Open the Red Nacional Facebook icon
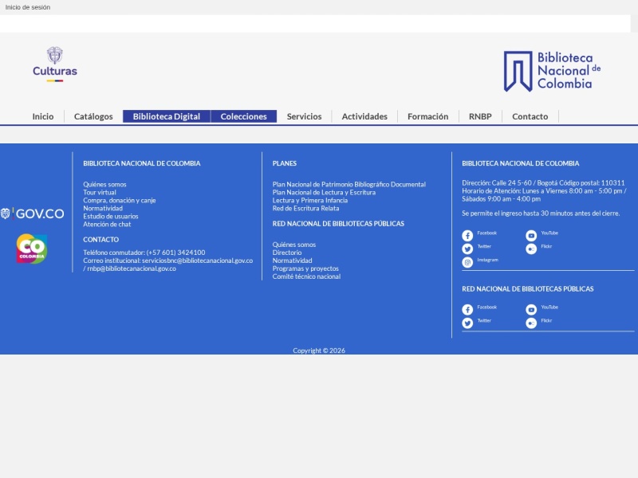The height and width of the screenshot is (478, 638). [467, 309]
